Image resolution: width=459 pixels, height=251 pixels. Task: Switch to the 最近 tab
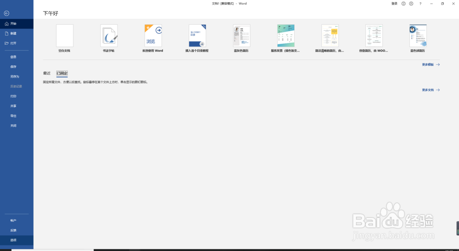click(x=47, y=73)
